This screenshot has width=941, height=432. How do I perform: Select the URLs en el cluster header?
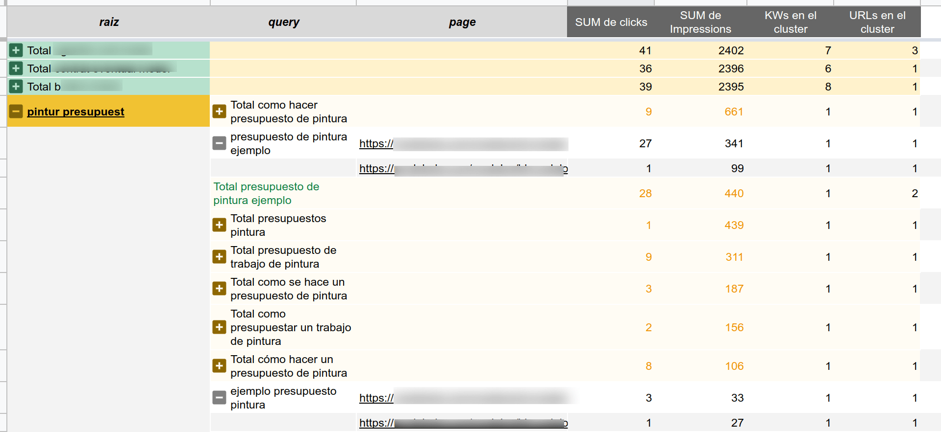(x=877, y=22)
